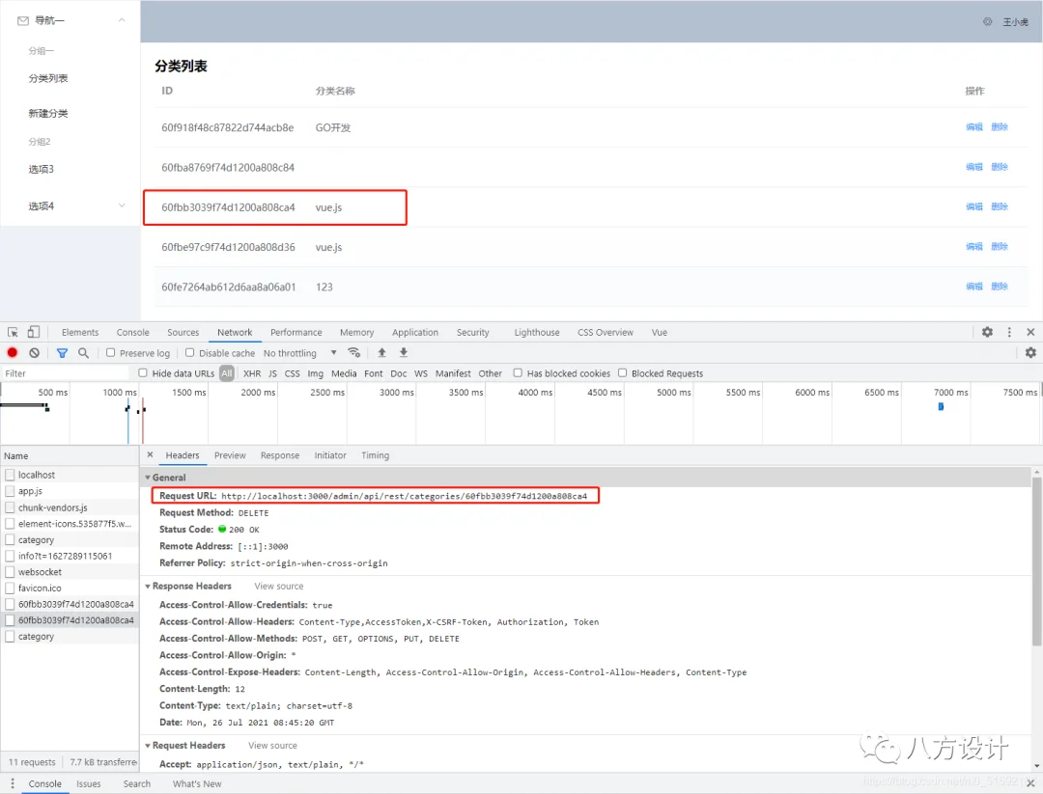Viewport: 1043px width, 794px height.
Task: Click the 7000 ms timeline request marker
Action: pyautogui.click(x=941, y=406)
